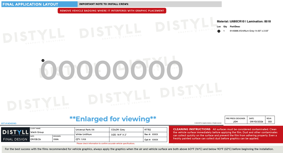Click the Rev #: XXXX cell
Image resolution: width=283 pixels, height=153 pixels.
pyautogui.click(x=155, y=135)
